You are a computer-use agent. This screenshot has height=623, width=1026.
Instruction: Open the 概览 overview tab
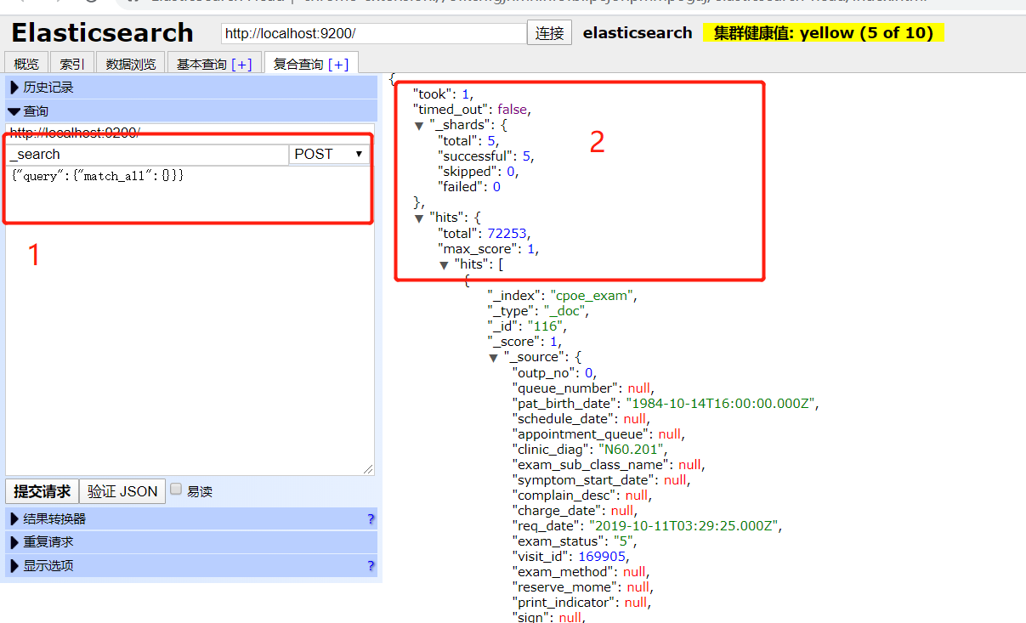(26, 64)
